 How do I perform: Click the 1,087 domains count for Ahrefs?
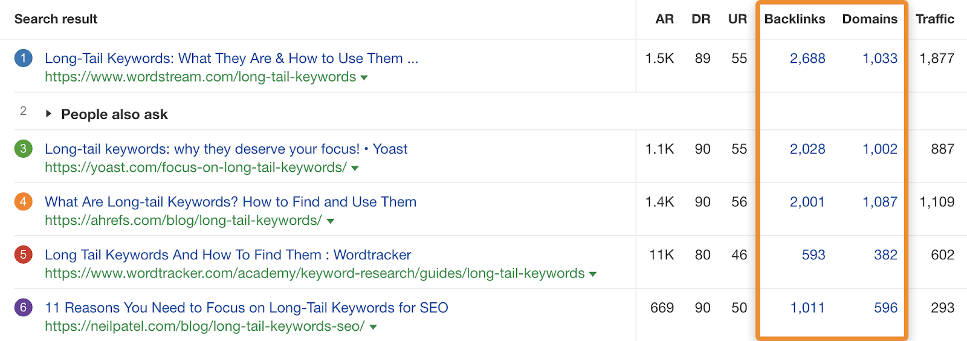879,202
